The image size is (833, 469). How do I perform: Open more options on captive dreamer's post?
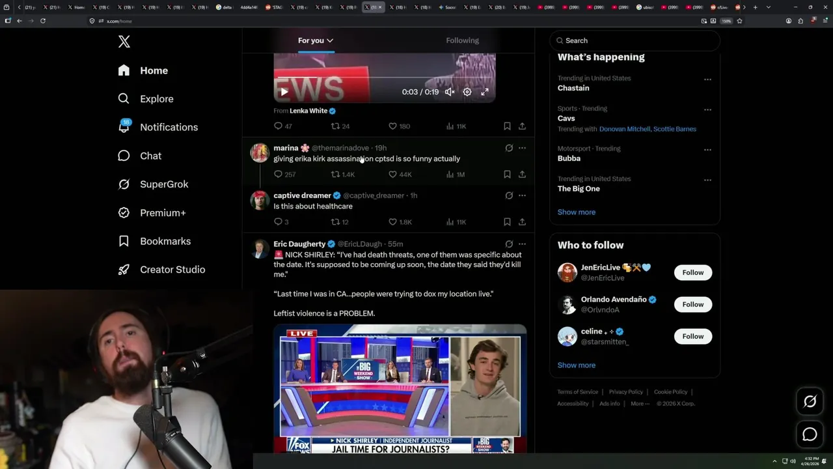522,195
